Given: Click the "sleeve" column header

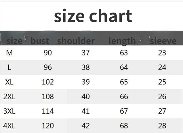Looking at the screenshot, I should pyautogui.click(x=163, y=41).
